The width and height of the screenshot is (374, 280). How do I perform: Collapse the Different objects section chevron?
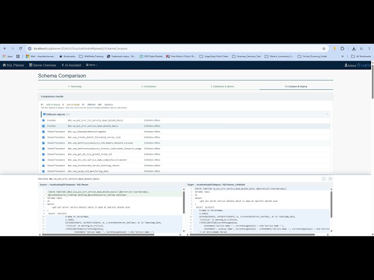[x=327, y=114]
